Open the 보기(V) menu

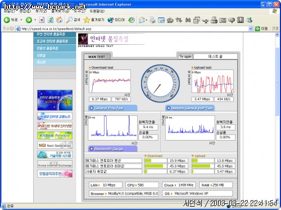point(41,11)
